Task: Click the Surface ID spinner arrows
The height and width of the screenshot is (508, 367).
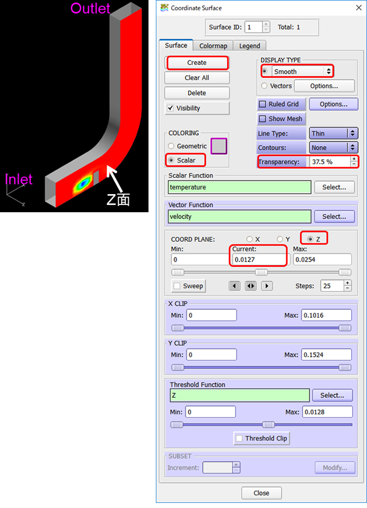Action: (266, 27)
